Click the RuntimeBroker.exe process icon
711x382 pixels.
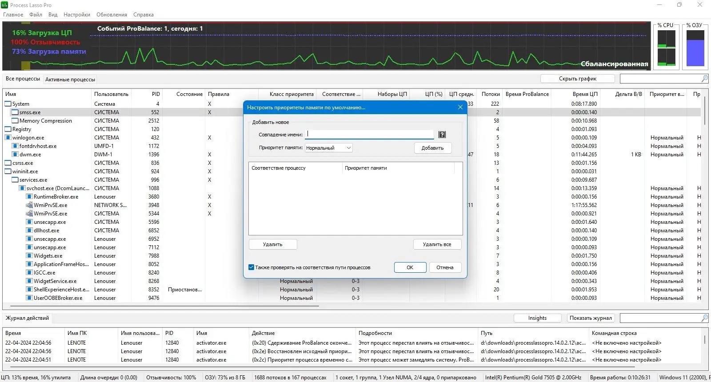(x=29, y=197)
